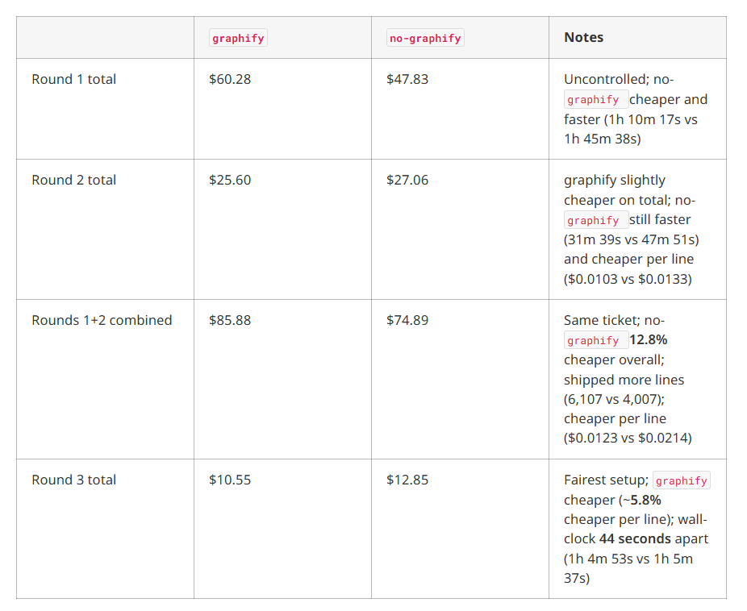
Task: Click the graphify code tag in Round 1 notes
Action: (x=596, y=99)
